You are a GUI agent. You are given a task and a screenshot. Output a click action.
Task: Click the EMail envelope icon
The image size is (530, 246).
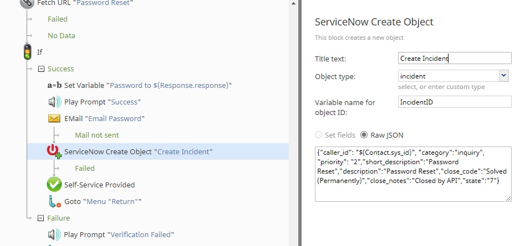(54, 119)
